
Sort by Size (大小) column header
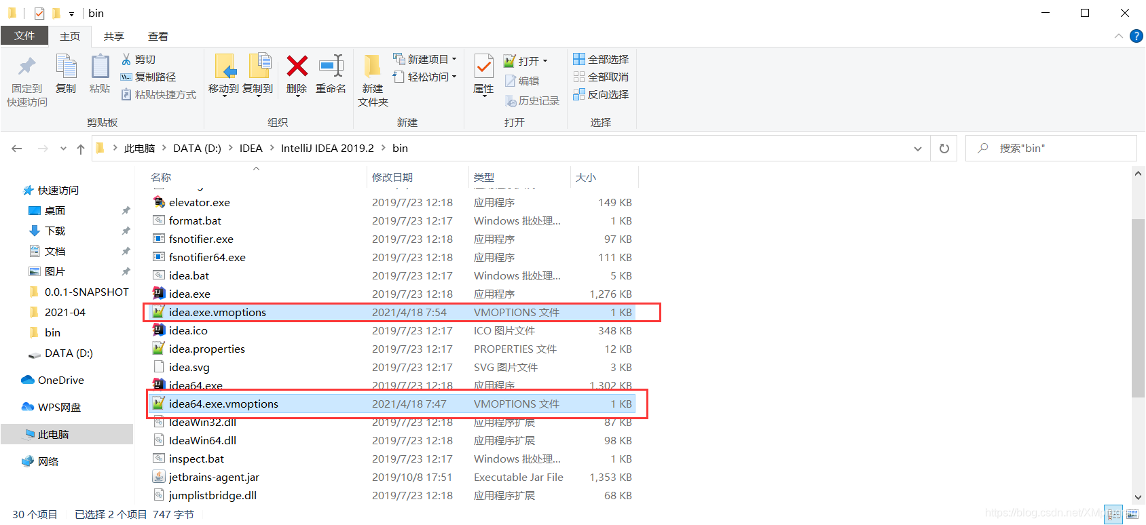[586, 178]
